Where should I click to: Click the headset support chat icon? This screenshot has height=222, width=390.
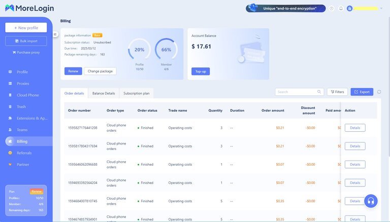(371, 201)
